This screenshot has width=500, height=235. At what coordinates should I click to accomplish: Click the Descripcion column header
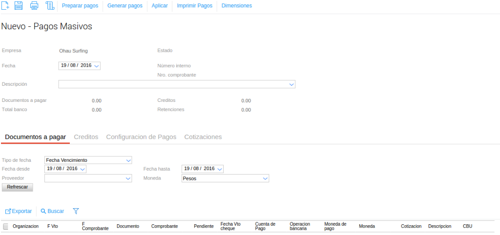pos(440,226)
